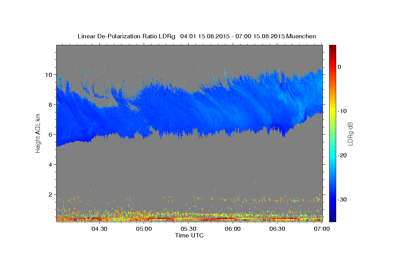Click the 'LDRg dB' colorbar label
Screen dimensions: 399x266
pyautogui.click(x=350, y=134)
